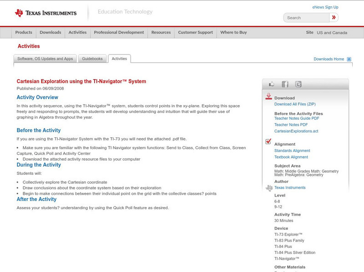Viewport: 364px width, 272px height.
Task: Click the TI-83 Plus Family device entry
Action: [x=289, y=241]
